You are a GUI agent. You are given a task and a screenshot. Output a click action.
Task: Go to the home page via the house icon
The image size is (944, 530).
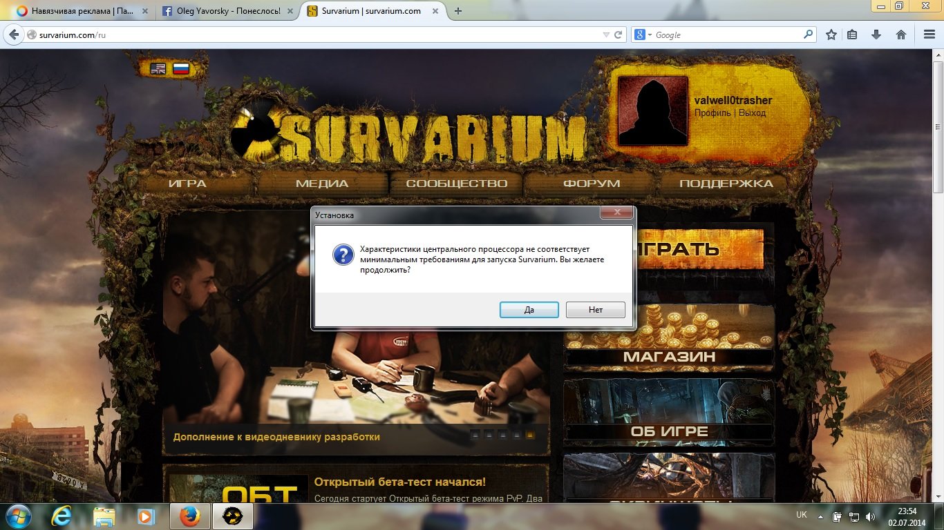(900, 35)
